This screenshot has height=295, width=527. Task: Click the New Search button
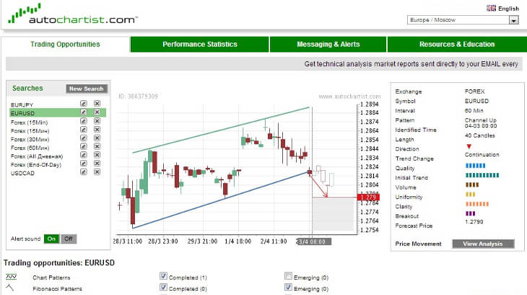coord(87,89)
